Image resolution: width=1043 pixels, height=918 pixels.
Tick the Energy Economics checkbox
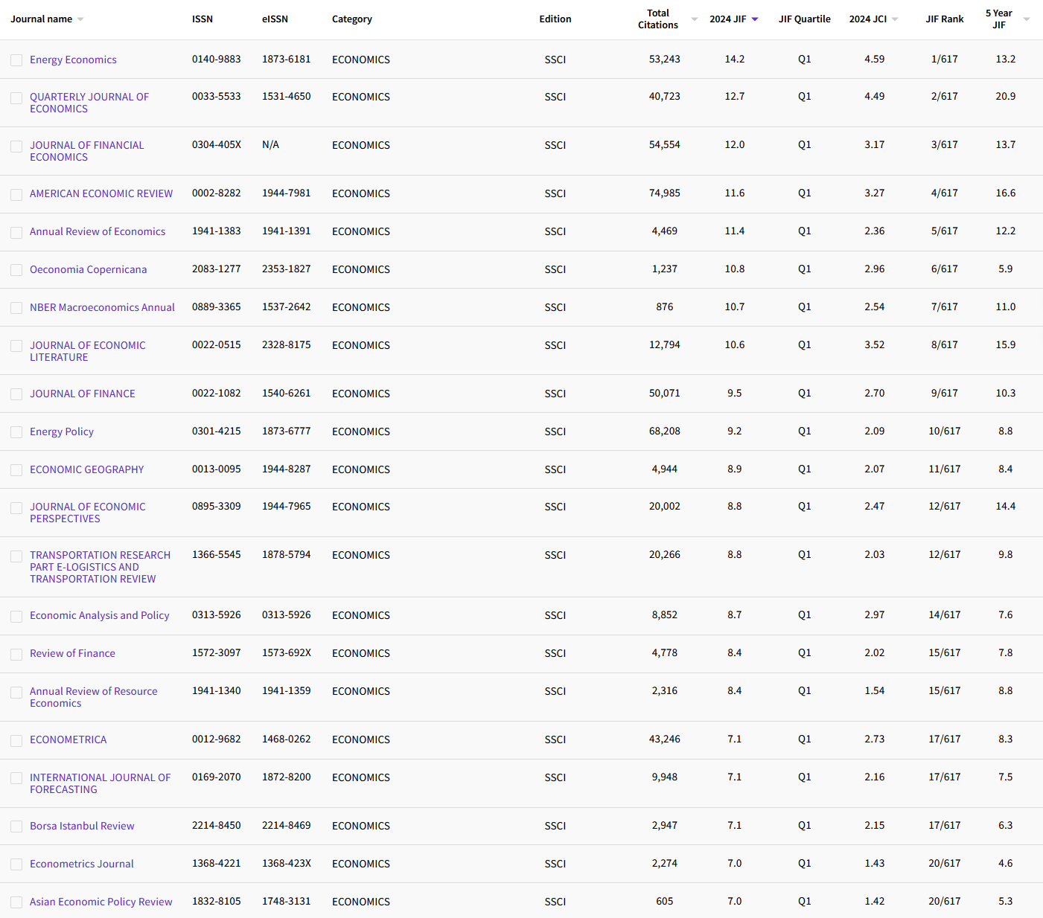(16, 60)
